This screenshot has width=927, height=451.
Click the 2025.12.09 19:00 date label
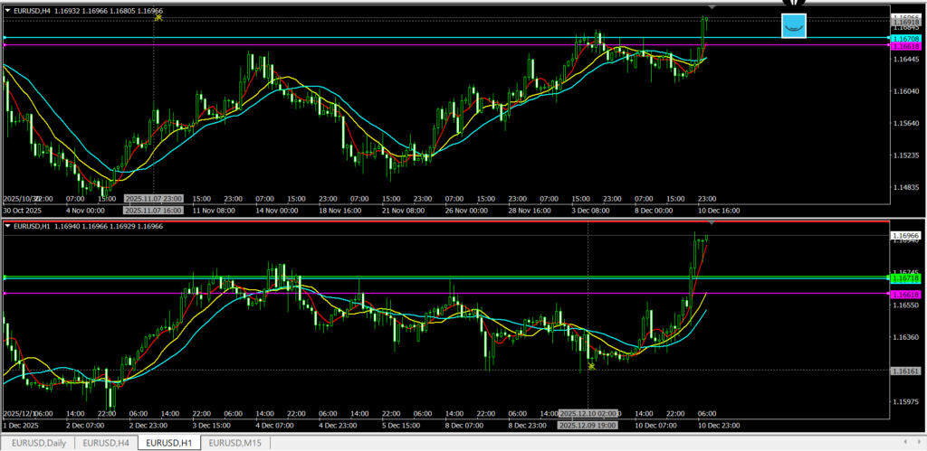(588, 425)
